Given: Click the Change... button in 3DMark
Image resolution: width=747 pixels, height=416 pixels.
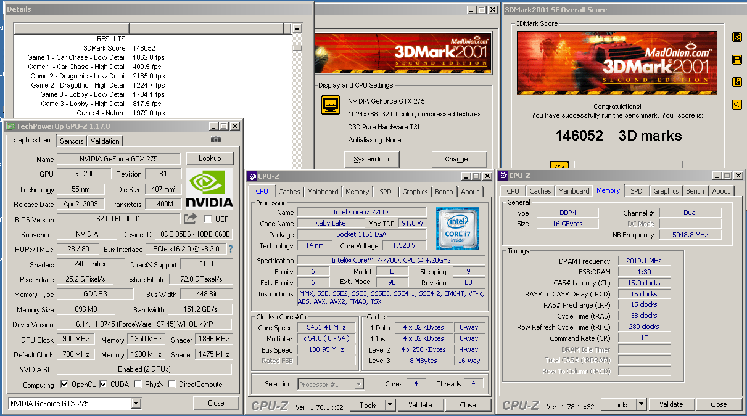Looking at the screenshot, I should click(x=459, y=159).
